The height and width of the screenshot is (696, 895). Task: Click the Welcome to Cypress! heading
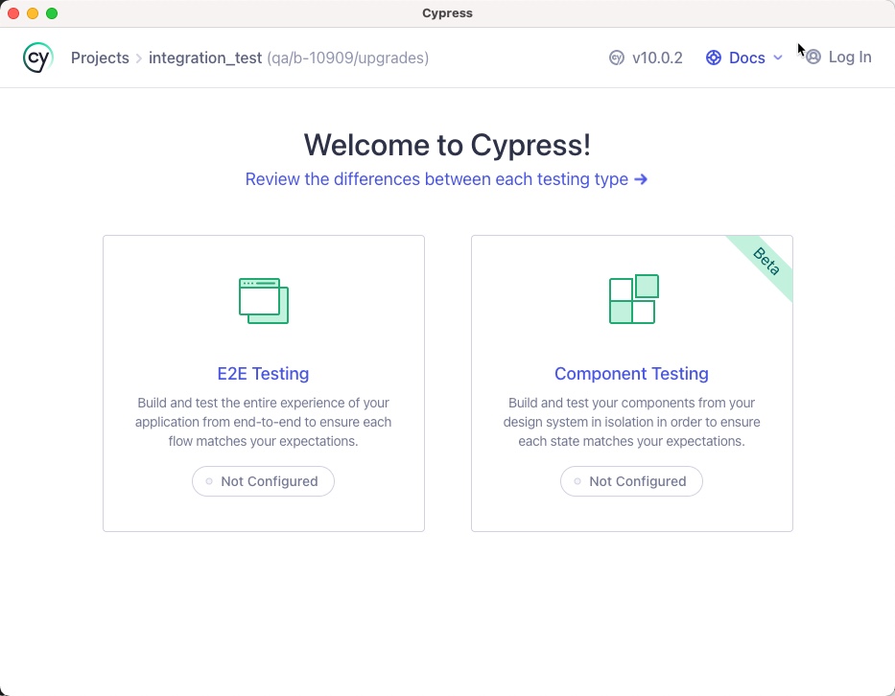[447, 145]
